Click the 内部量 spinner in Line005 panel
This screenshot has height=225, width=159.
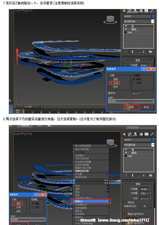point(150,65)
